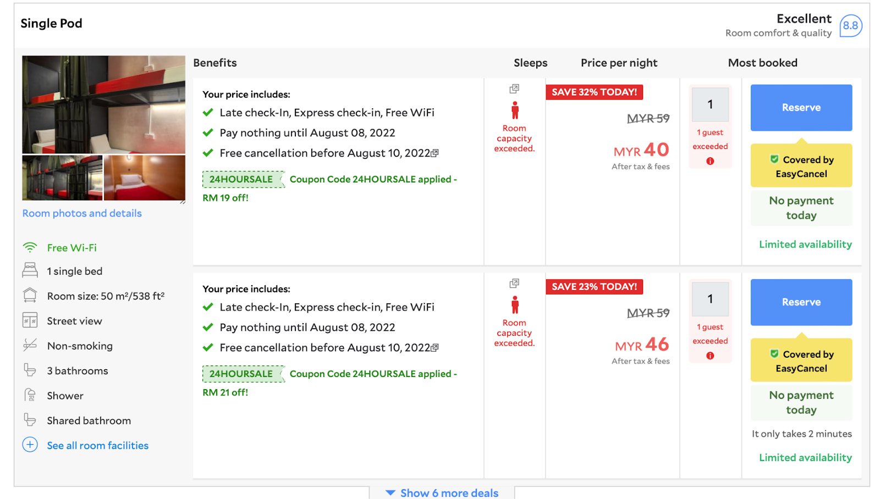Click the popup icon above first capacity warning
Viewport: 880px width, 499px height.
pos(514,88)
